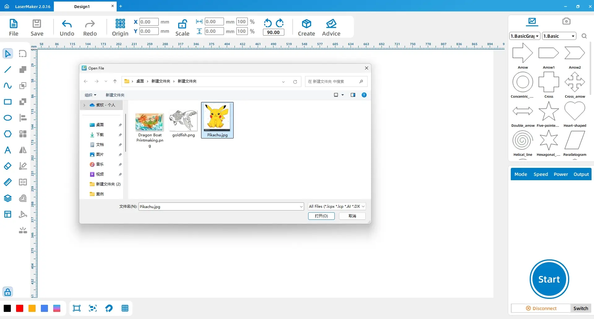Image resolution: width=594 pixels, height=319 pixels.
Task: Click the Disconnect button
Action: click(x=541, y=308)
